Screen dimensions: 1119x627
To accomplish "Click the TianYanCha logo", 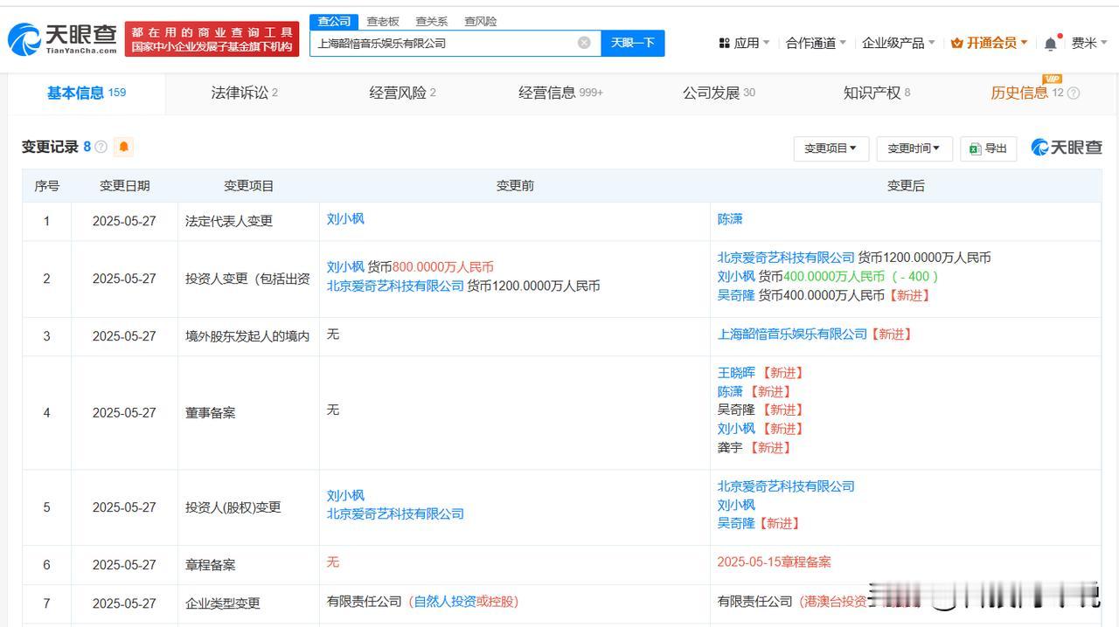I will pos(63,39).
